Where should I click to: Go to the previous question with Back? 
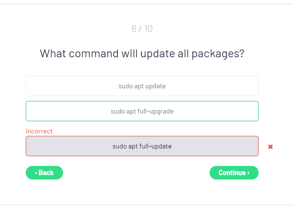44,173
